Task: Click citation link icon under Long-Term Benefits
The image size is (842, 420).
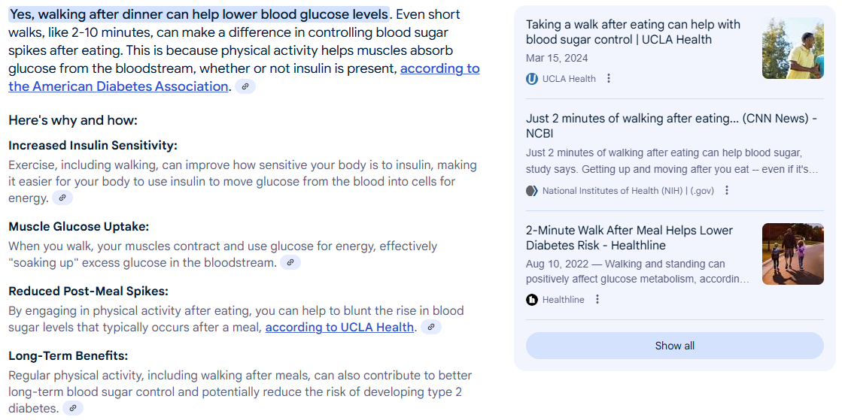Action: coord(72,408)
